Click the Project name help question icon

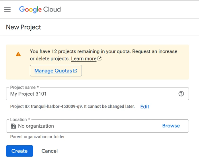coord(181,94)
